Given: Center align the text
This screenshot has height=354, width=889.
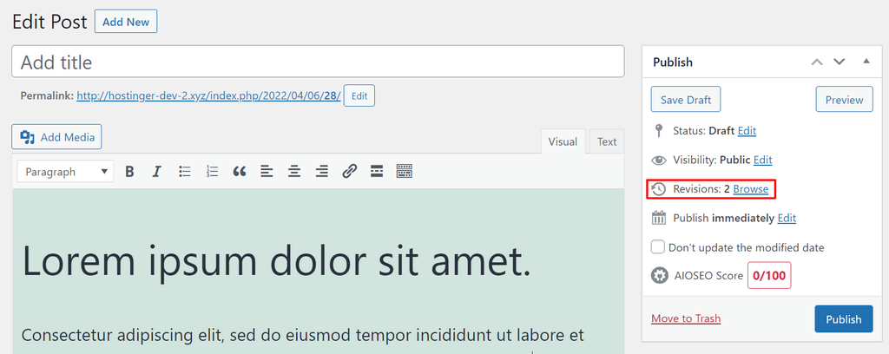Looking at the screenshot, I should (295, 172).
